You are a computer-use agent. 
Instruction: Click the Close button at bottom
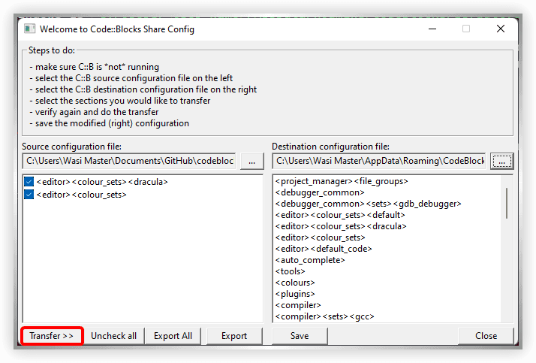[x=486, y=336]
